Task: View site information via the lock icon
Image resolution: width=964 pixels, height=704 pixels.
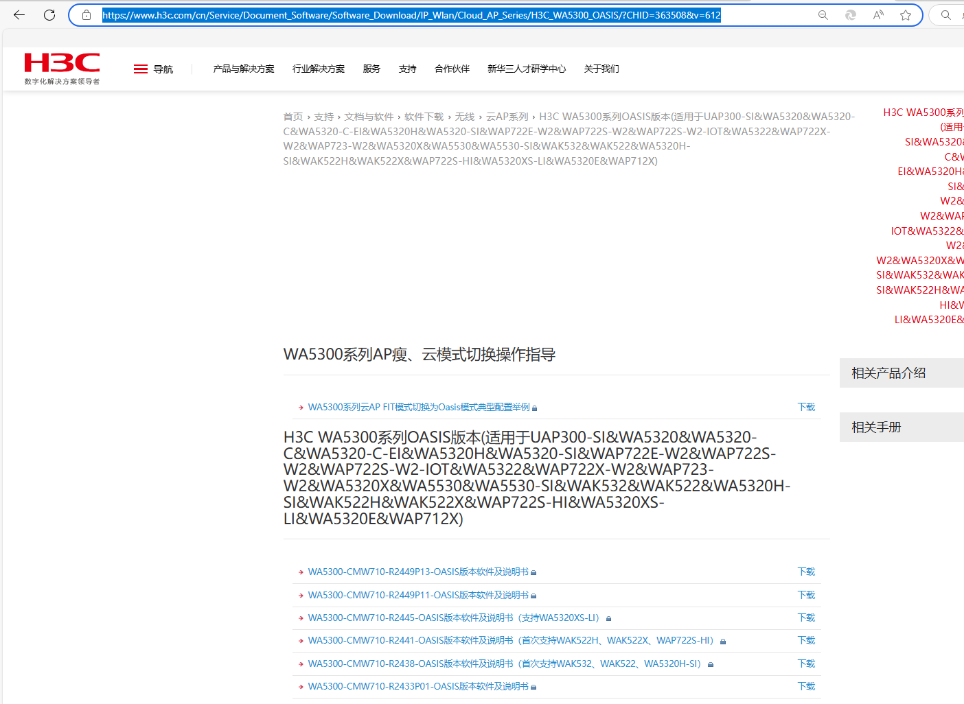Action: point(87,14)
